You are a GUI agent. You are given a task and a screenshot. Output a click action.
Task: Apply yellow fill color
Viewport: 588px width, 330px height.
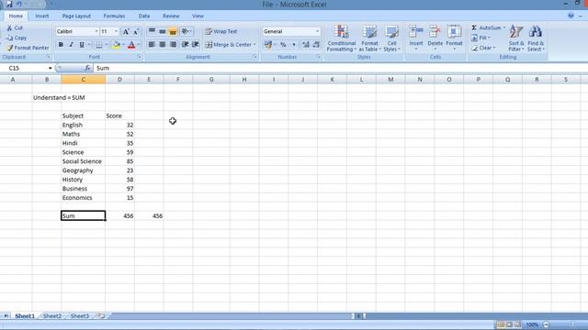tap(117, 45)
